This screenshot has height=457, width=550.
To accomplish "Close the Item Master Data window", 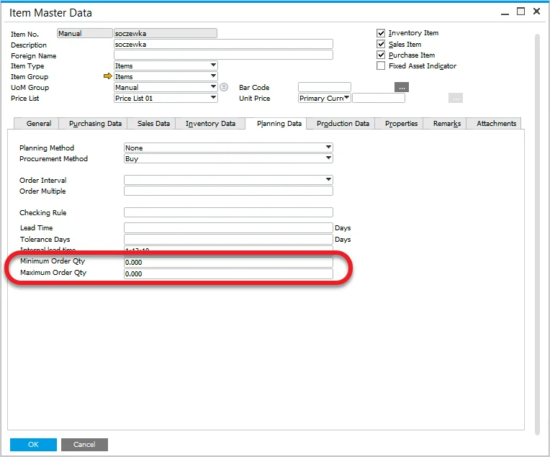I will (538, 12).
